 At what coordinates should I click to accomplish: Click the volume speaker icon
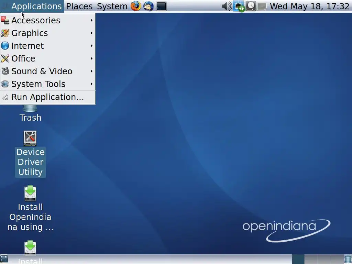tap(227, 6)
